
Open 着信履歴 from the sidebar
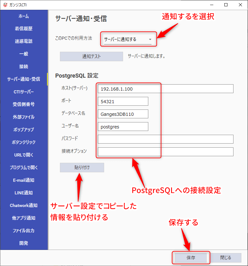[x=24, y=29]
